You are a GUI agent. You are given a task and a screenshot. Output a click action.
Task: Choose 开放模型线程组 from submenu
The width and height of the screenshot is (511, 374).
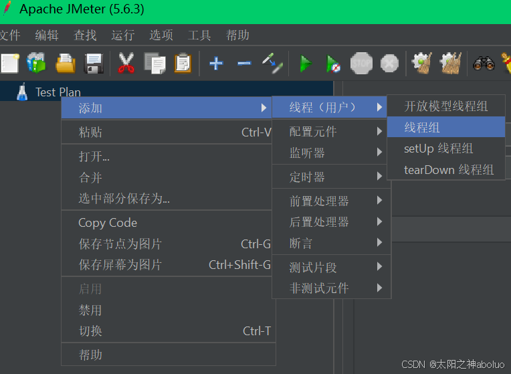tap(446, 106)
